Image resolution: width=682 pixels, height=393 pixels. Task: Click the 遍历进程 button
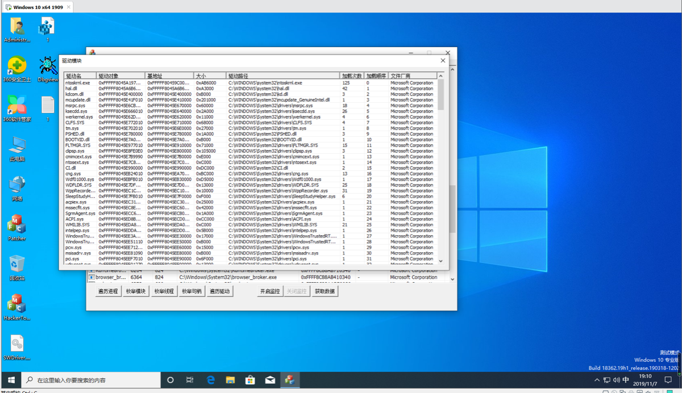point(108,291)
